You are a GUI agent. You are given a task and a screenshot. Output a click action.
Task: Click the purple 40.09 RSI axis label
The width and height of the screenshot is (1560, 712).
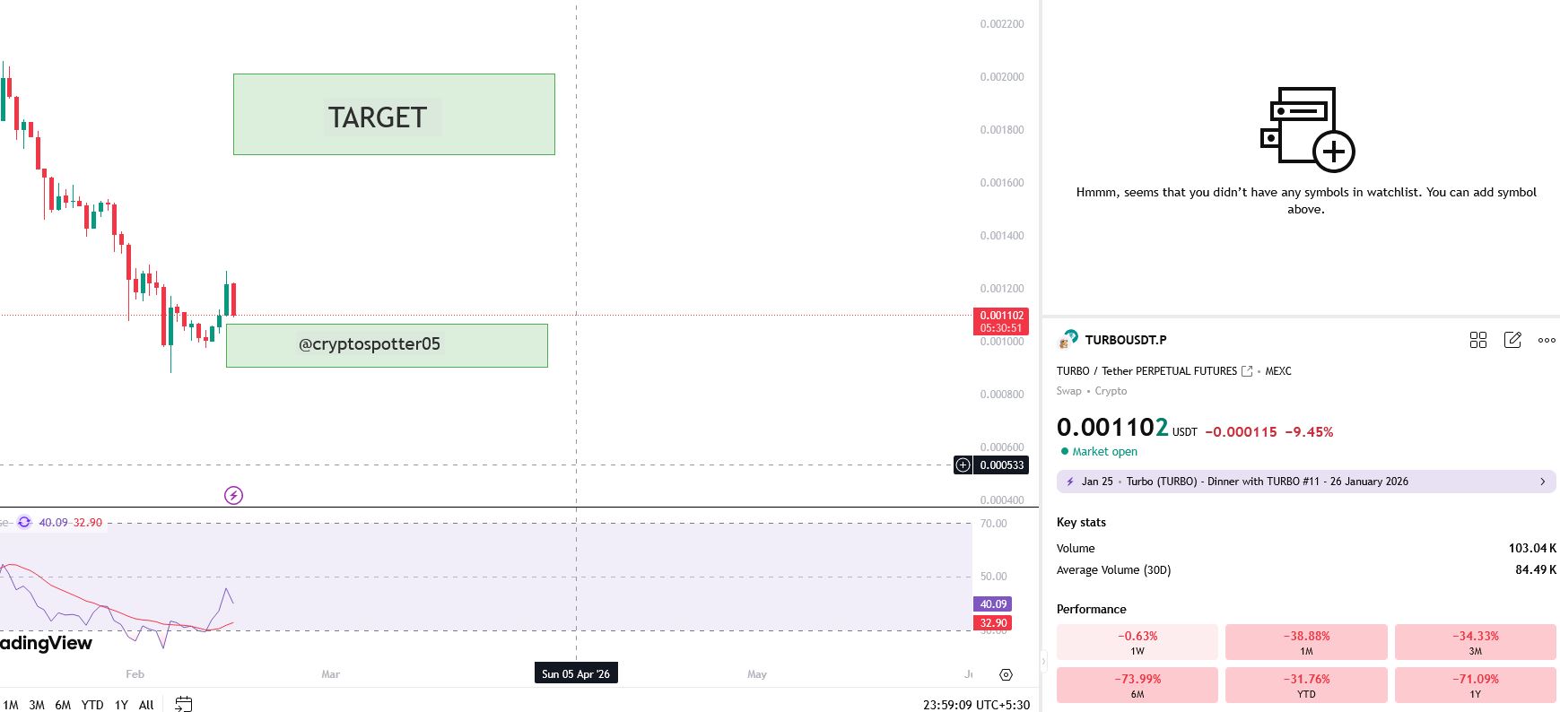[993, 604]
